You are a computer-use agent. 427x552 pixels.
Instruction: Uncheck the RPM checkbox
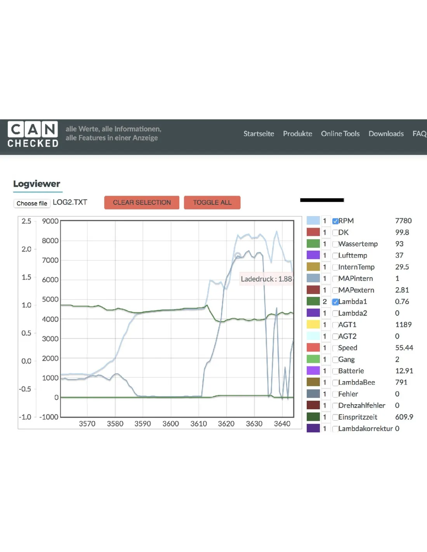click(335, 221)
